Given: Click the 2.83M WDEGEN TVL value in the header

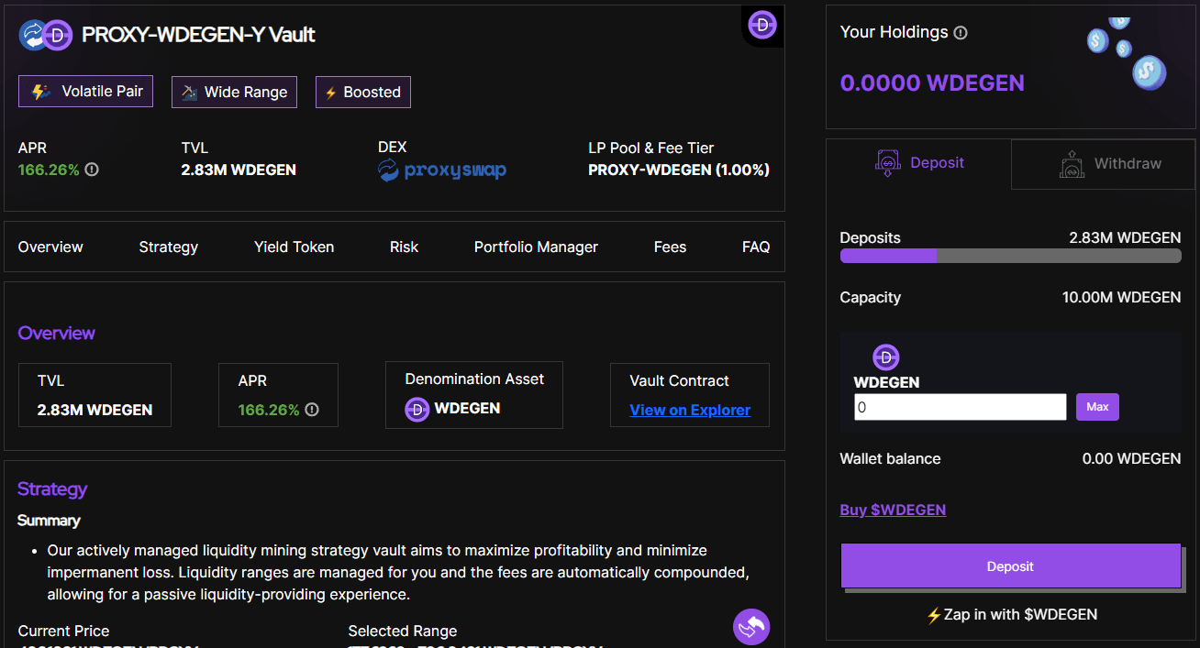Looking at the screenshot, I should [x=239, y=170].
